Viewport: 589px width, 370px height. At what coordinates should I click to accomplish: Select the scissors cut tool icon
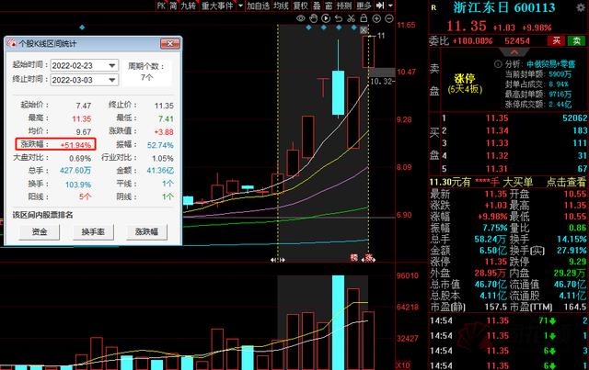[x=352, y=18]
